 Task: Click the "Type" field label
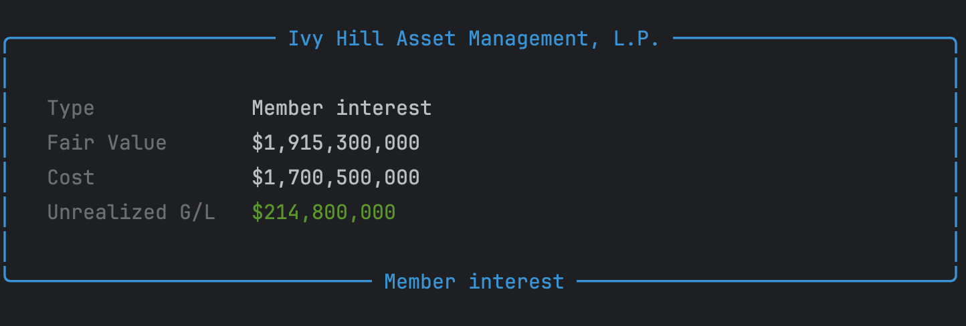pyautogui.click(x=71, y=108)
